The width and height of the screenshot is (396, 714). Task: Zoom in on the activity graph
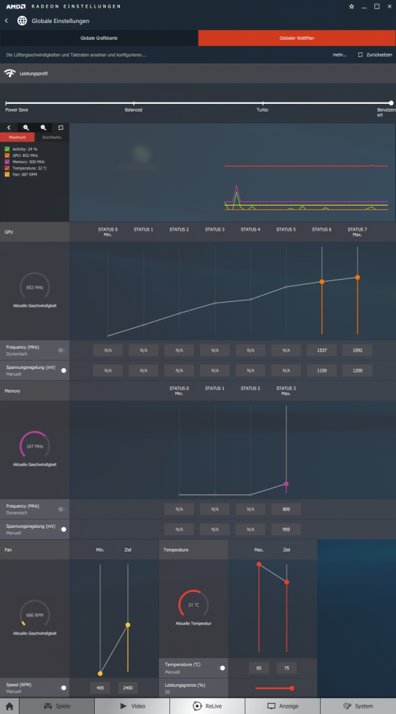pos(26,128)
